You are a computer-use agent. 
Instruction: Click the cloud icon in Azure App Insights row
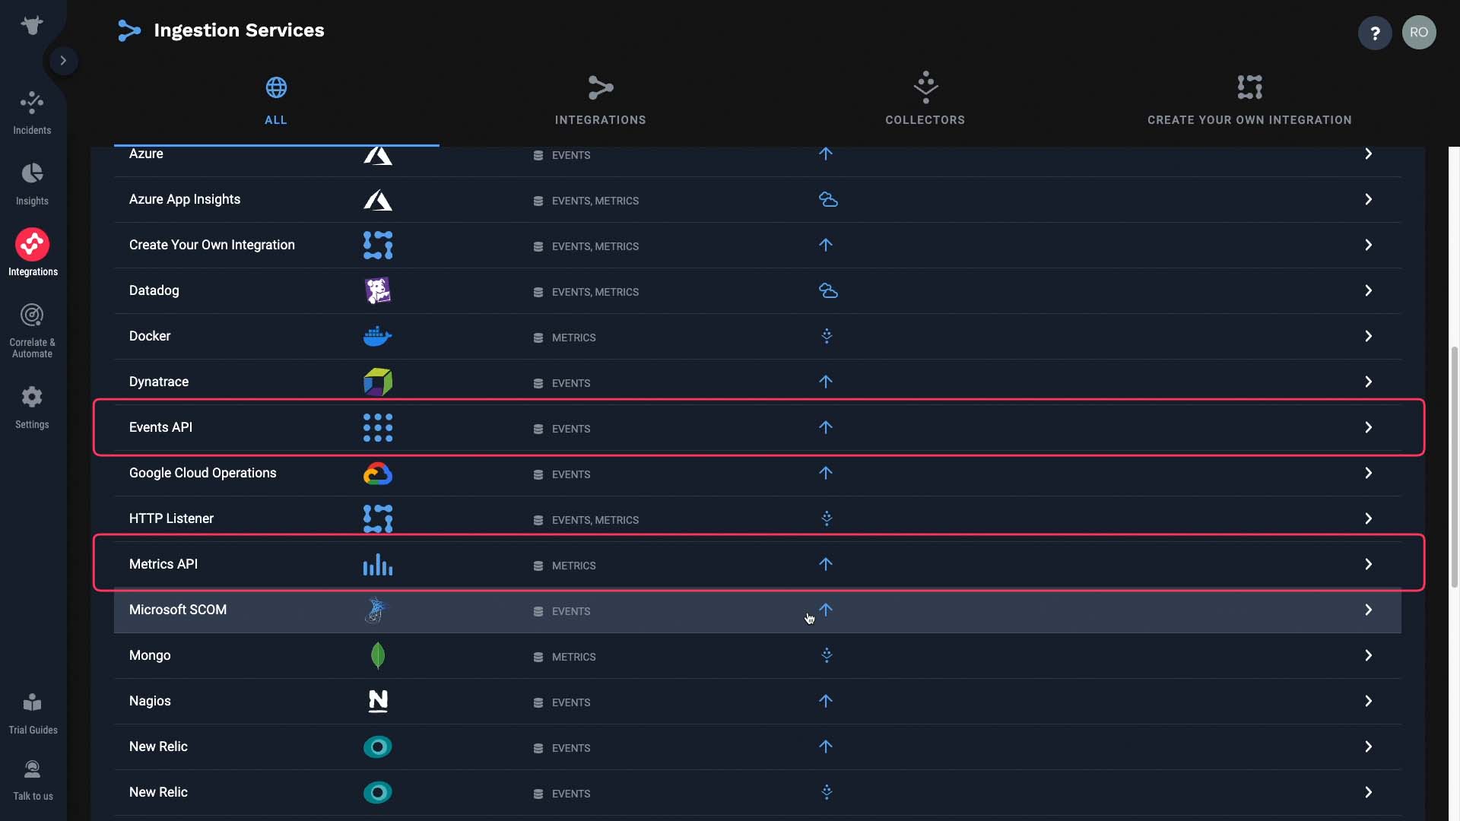(828, 199)
